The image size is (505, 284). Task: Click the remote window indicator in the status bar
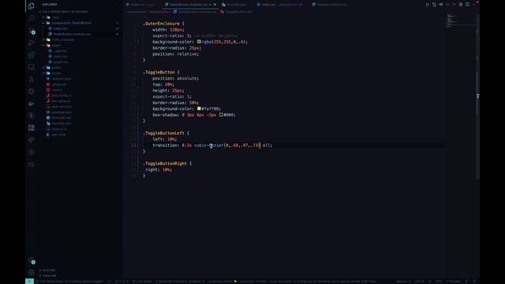(29, 281)
